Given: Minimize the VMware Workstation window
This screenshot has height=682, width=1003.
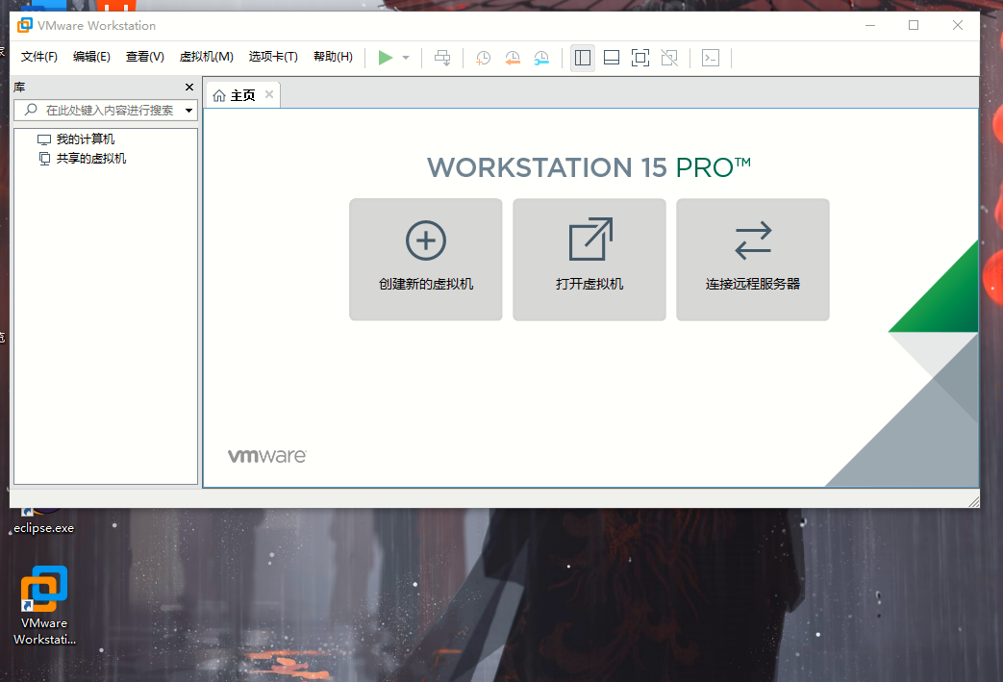Looking at the screenshot, I should point(870,25).
